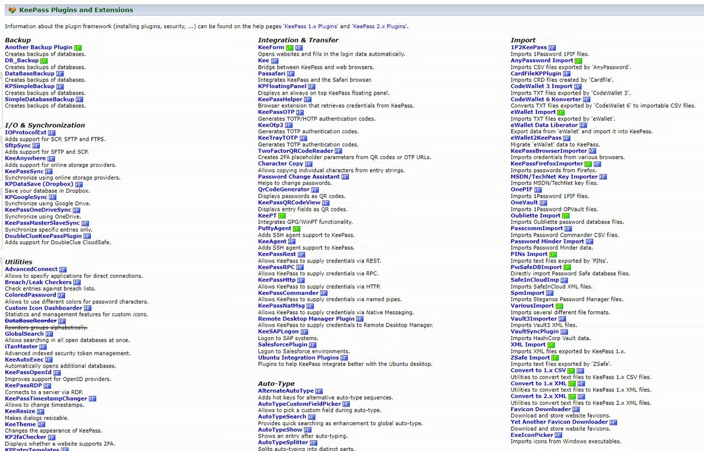Open the Yet Another Favicon Downloader link
The image size is (704, 451).
[x=559, y=422]
